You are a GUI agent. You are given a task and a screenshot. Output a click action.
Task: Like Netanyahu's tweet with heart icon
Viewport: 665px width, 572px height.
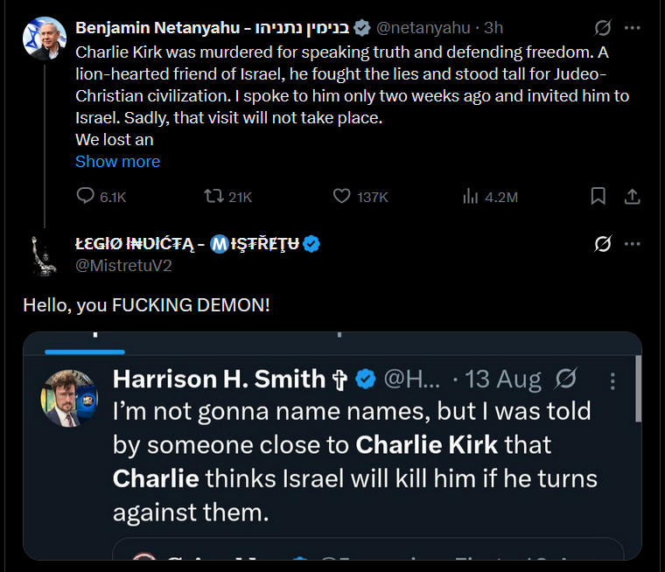tap(342, 197)
